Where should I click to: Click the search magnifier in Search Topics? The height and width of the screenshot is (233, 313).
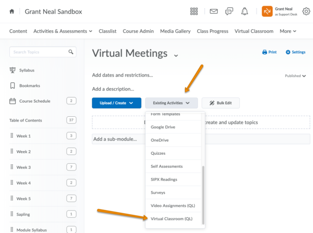click(71, 52)
